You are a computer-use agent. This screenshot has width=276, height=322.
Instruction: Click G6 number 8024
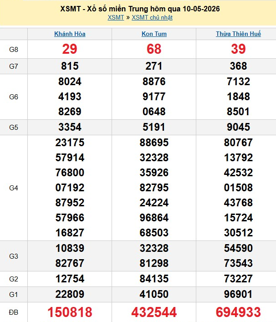pyautogui.click(x=70, y=82)
